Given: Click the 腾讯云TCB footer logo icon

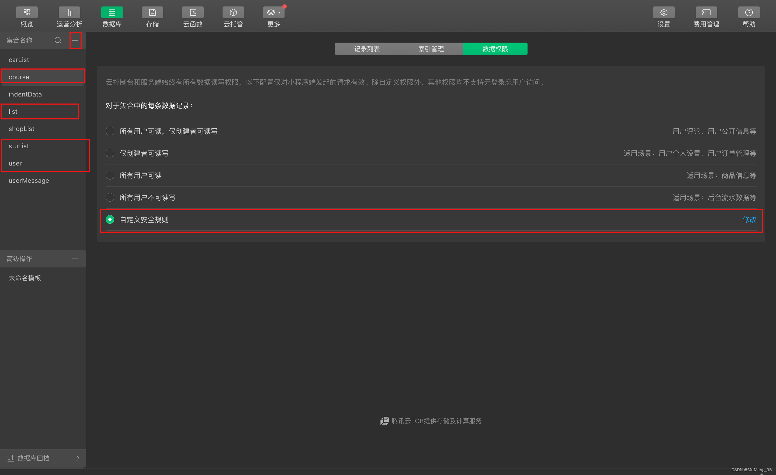Looking at the screenshot, I should click(x=384, y=421).
